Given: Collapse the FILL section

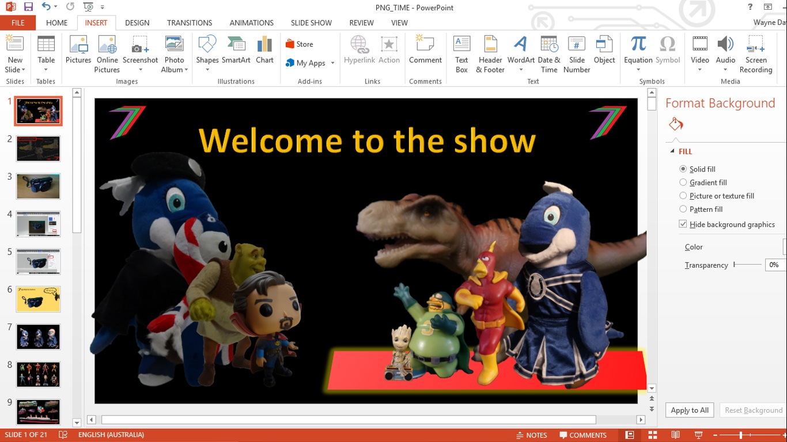Looking at the screenshot, I should [672, 151].
